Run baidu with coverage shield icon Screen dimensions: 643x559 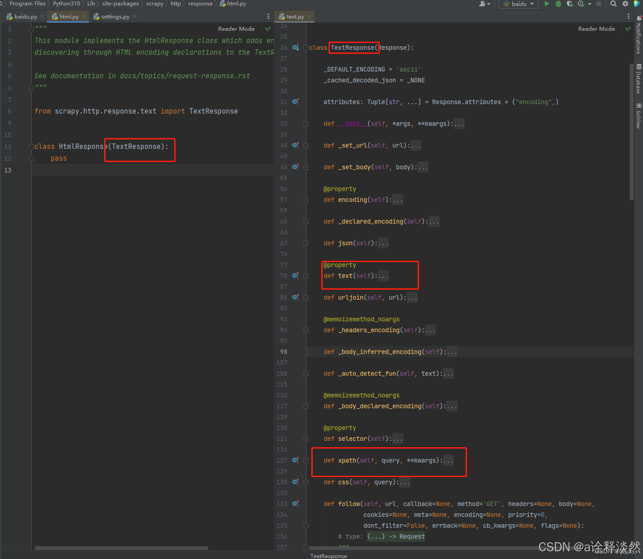[570, 4]
